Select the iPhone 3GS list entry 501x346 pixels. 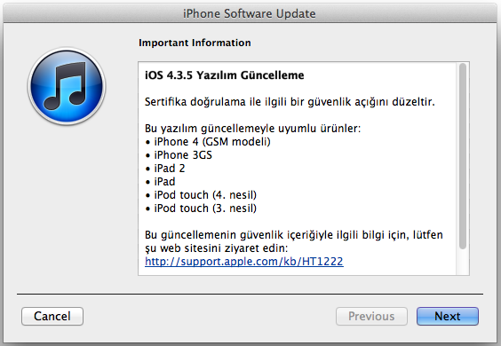pyautogui.click(x=179, y=154)
